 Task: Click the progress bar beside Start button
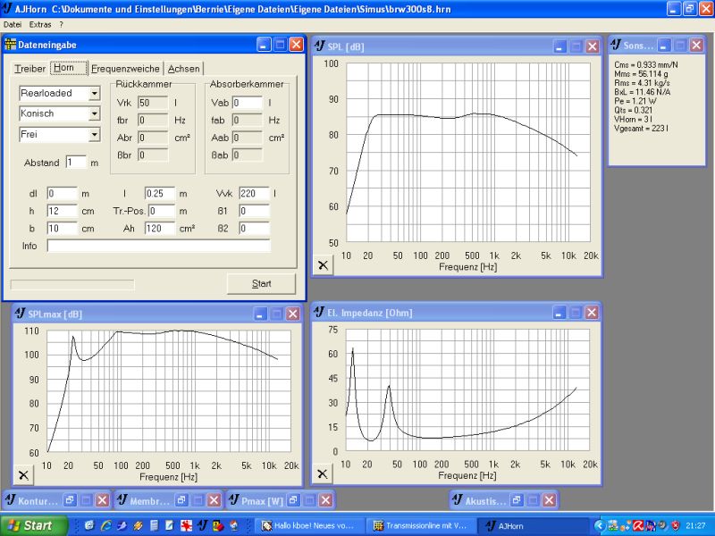(71, 284)
